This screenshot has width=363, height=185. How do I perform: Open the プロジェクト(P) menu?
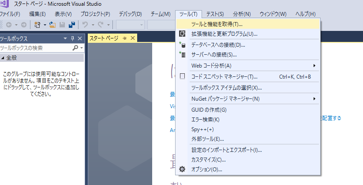(95, 14)
